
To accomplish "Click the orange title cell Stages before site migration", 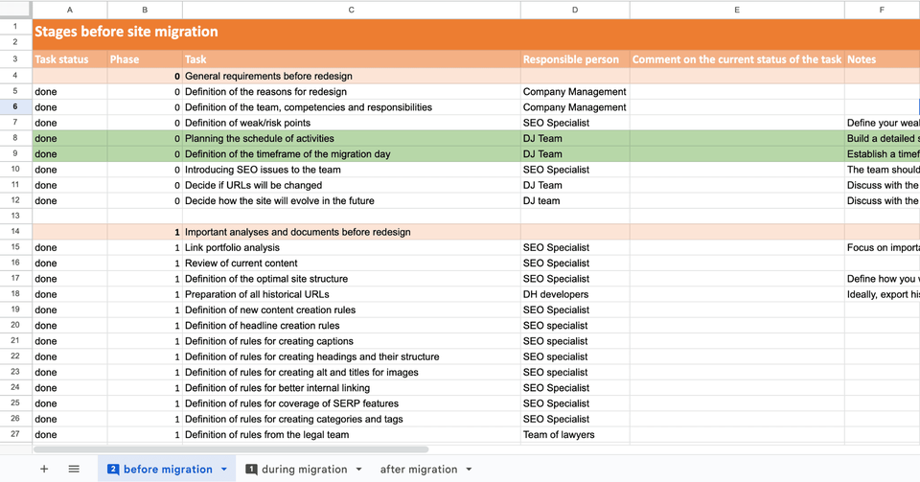I will point(287,32).
